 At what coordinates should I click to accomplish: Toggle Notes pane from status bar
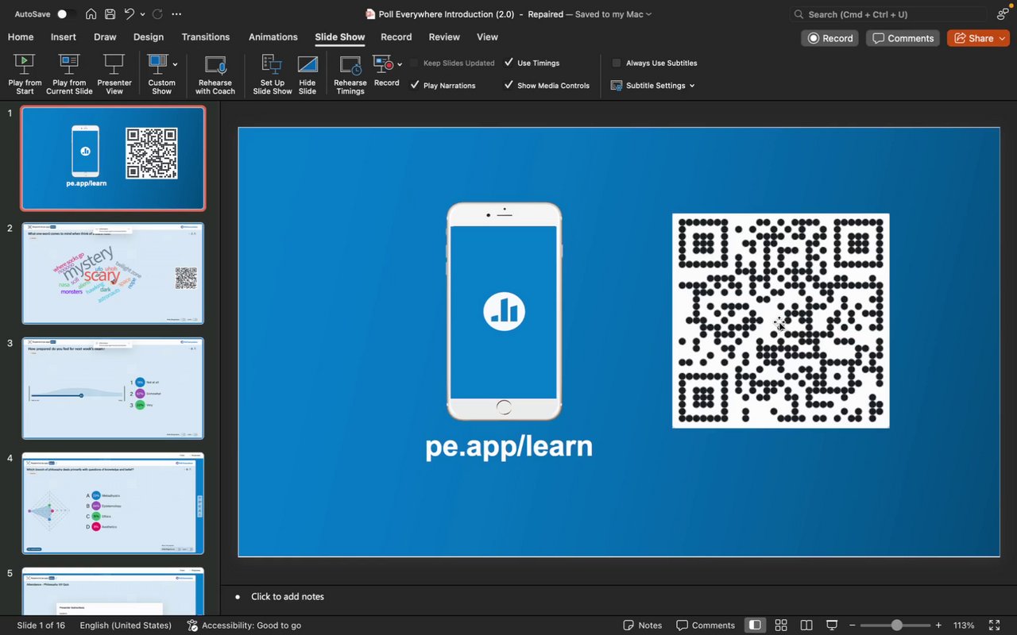(x=643, y=625)
